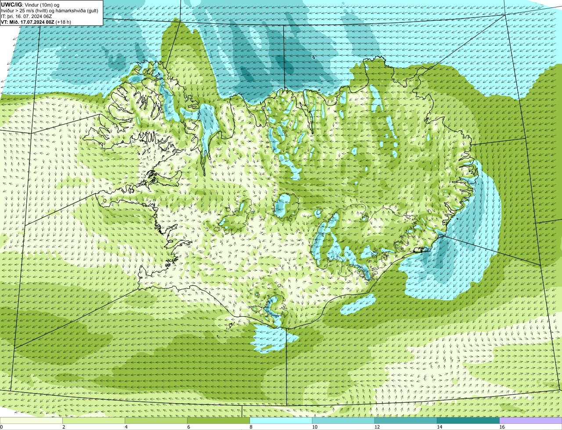
Task: Click the '4' scale label on the color bar
Action: point(126,427)
